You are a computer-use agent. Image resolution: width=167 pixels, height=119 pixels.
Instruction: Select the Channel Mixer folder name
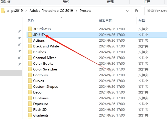point(44,58)
